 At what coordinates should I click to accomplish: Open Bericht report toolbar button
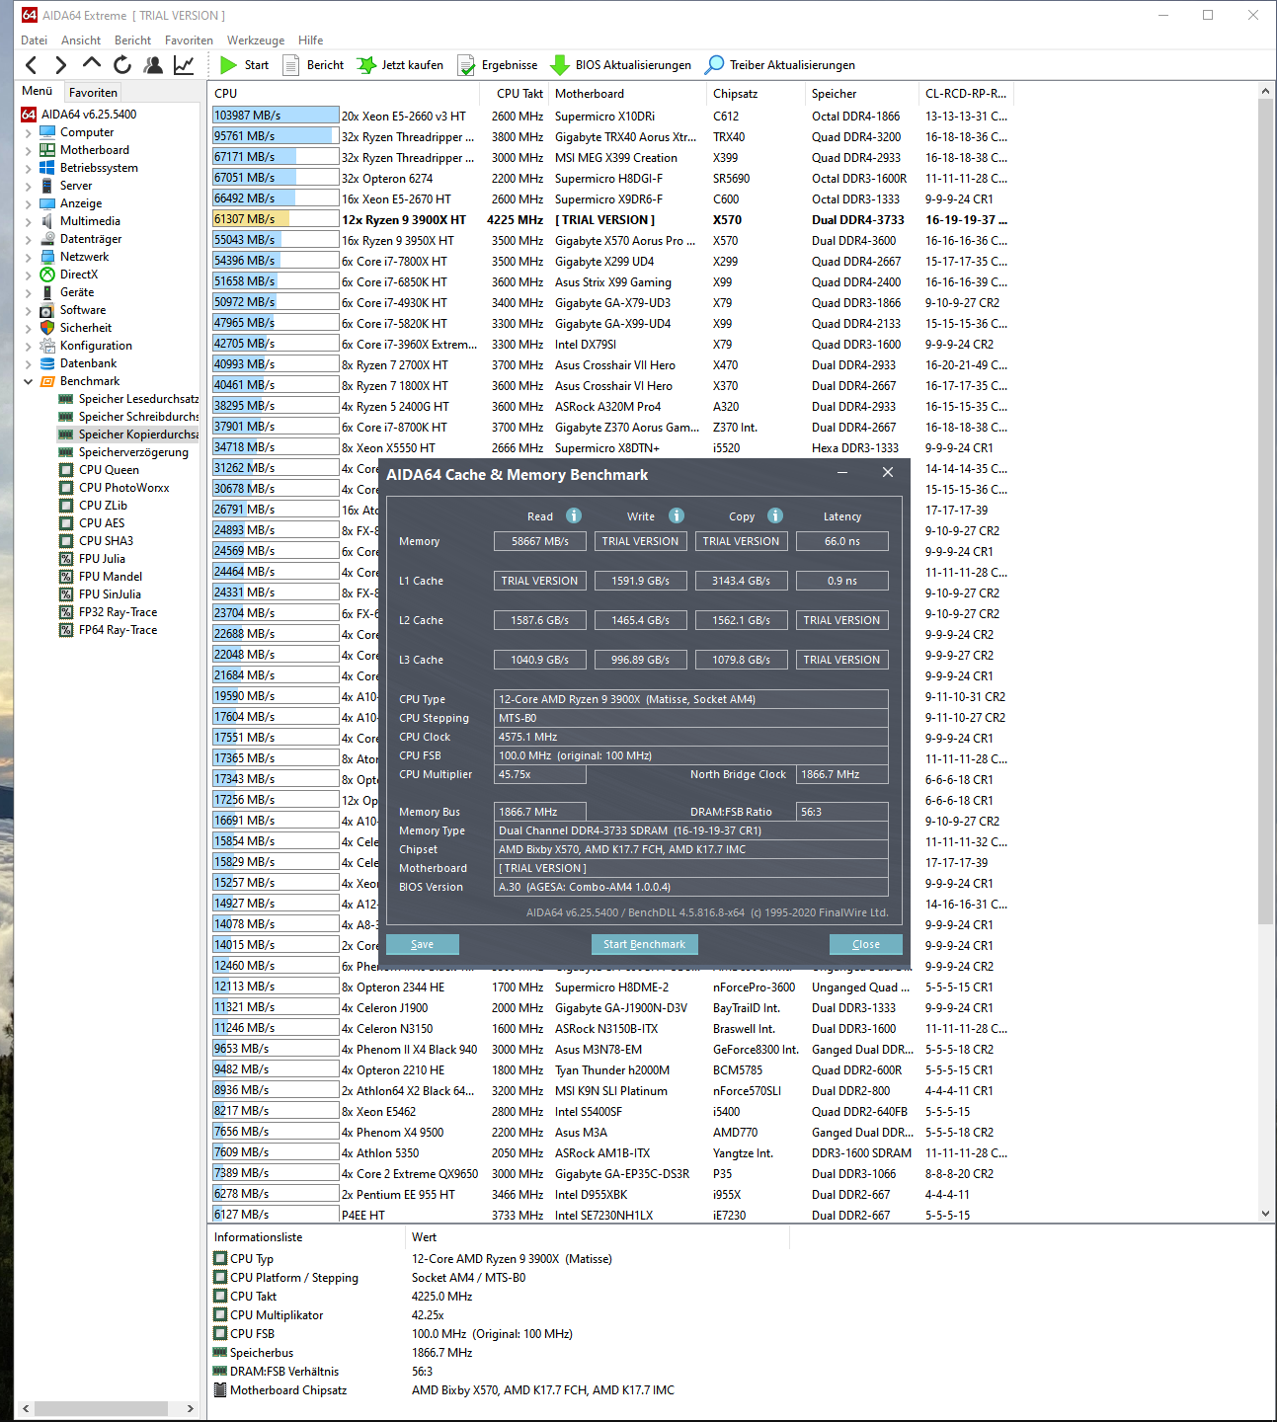pyautogui.click(x=313, y=65)
